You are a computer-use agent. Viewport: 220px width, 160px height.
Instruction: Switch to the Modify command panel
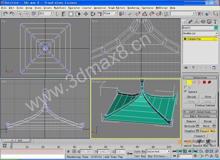point(190,21)
